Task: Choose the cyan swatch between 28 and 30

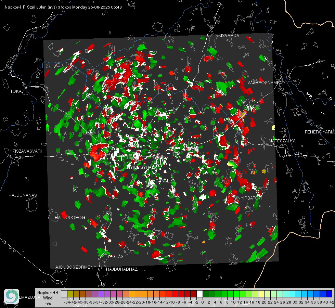Action: click(x=292, y=294)
